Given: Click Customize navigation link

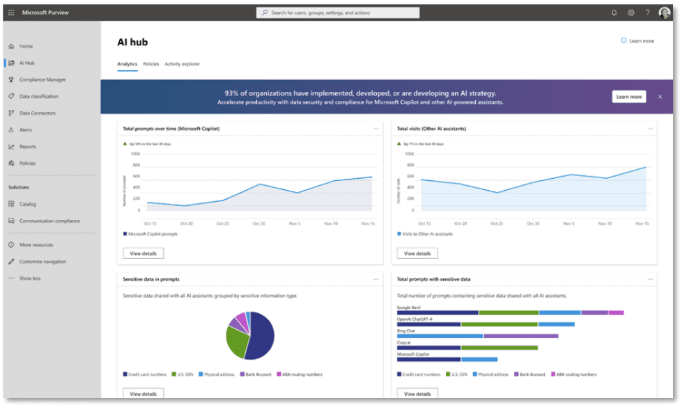Looking at the screenshot, I should [42, 262].
